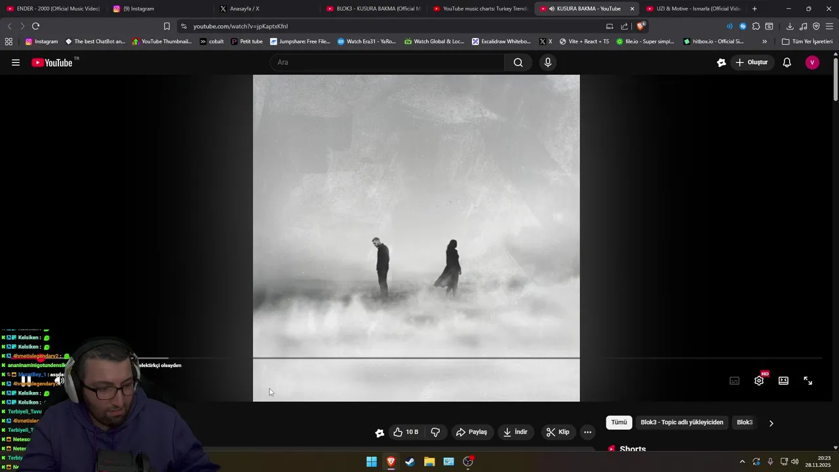This screenshot has height=472, width=839.
Task: Like the video with thumbs-up button
Action: click(x=406, y=432)
